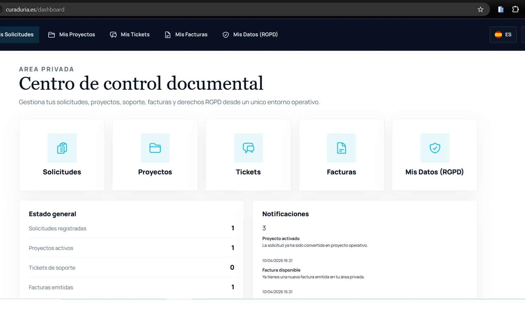Click the Tickets card chat icon
Screen dimensions: 525x314
tap(248, 148)
